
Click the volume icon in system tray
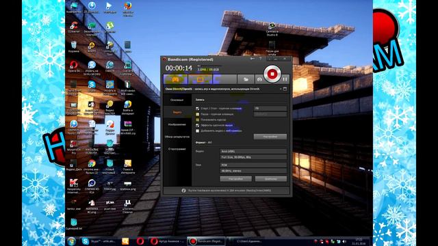344,241
